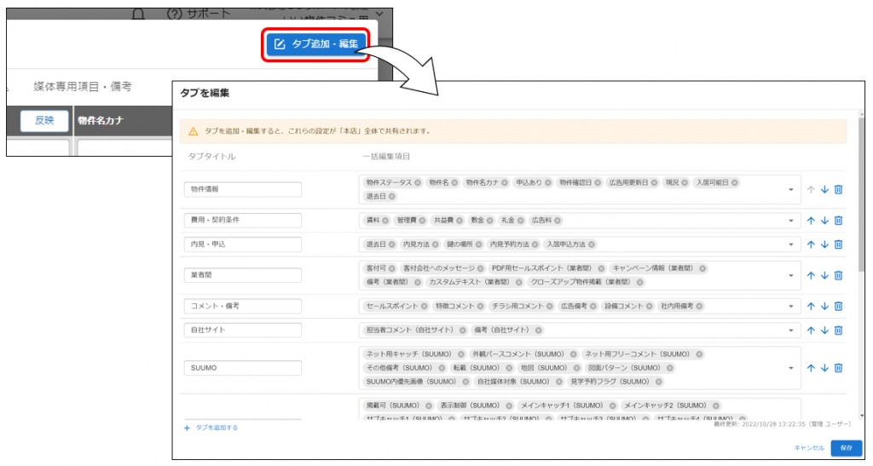Image resolution: width=873 pixels, height=466 pixels.
Task: Remove the 賃料 chip
Action: [x=385, y=220]
